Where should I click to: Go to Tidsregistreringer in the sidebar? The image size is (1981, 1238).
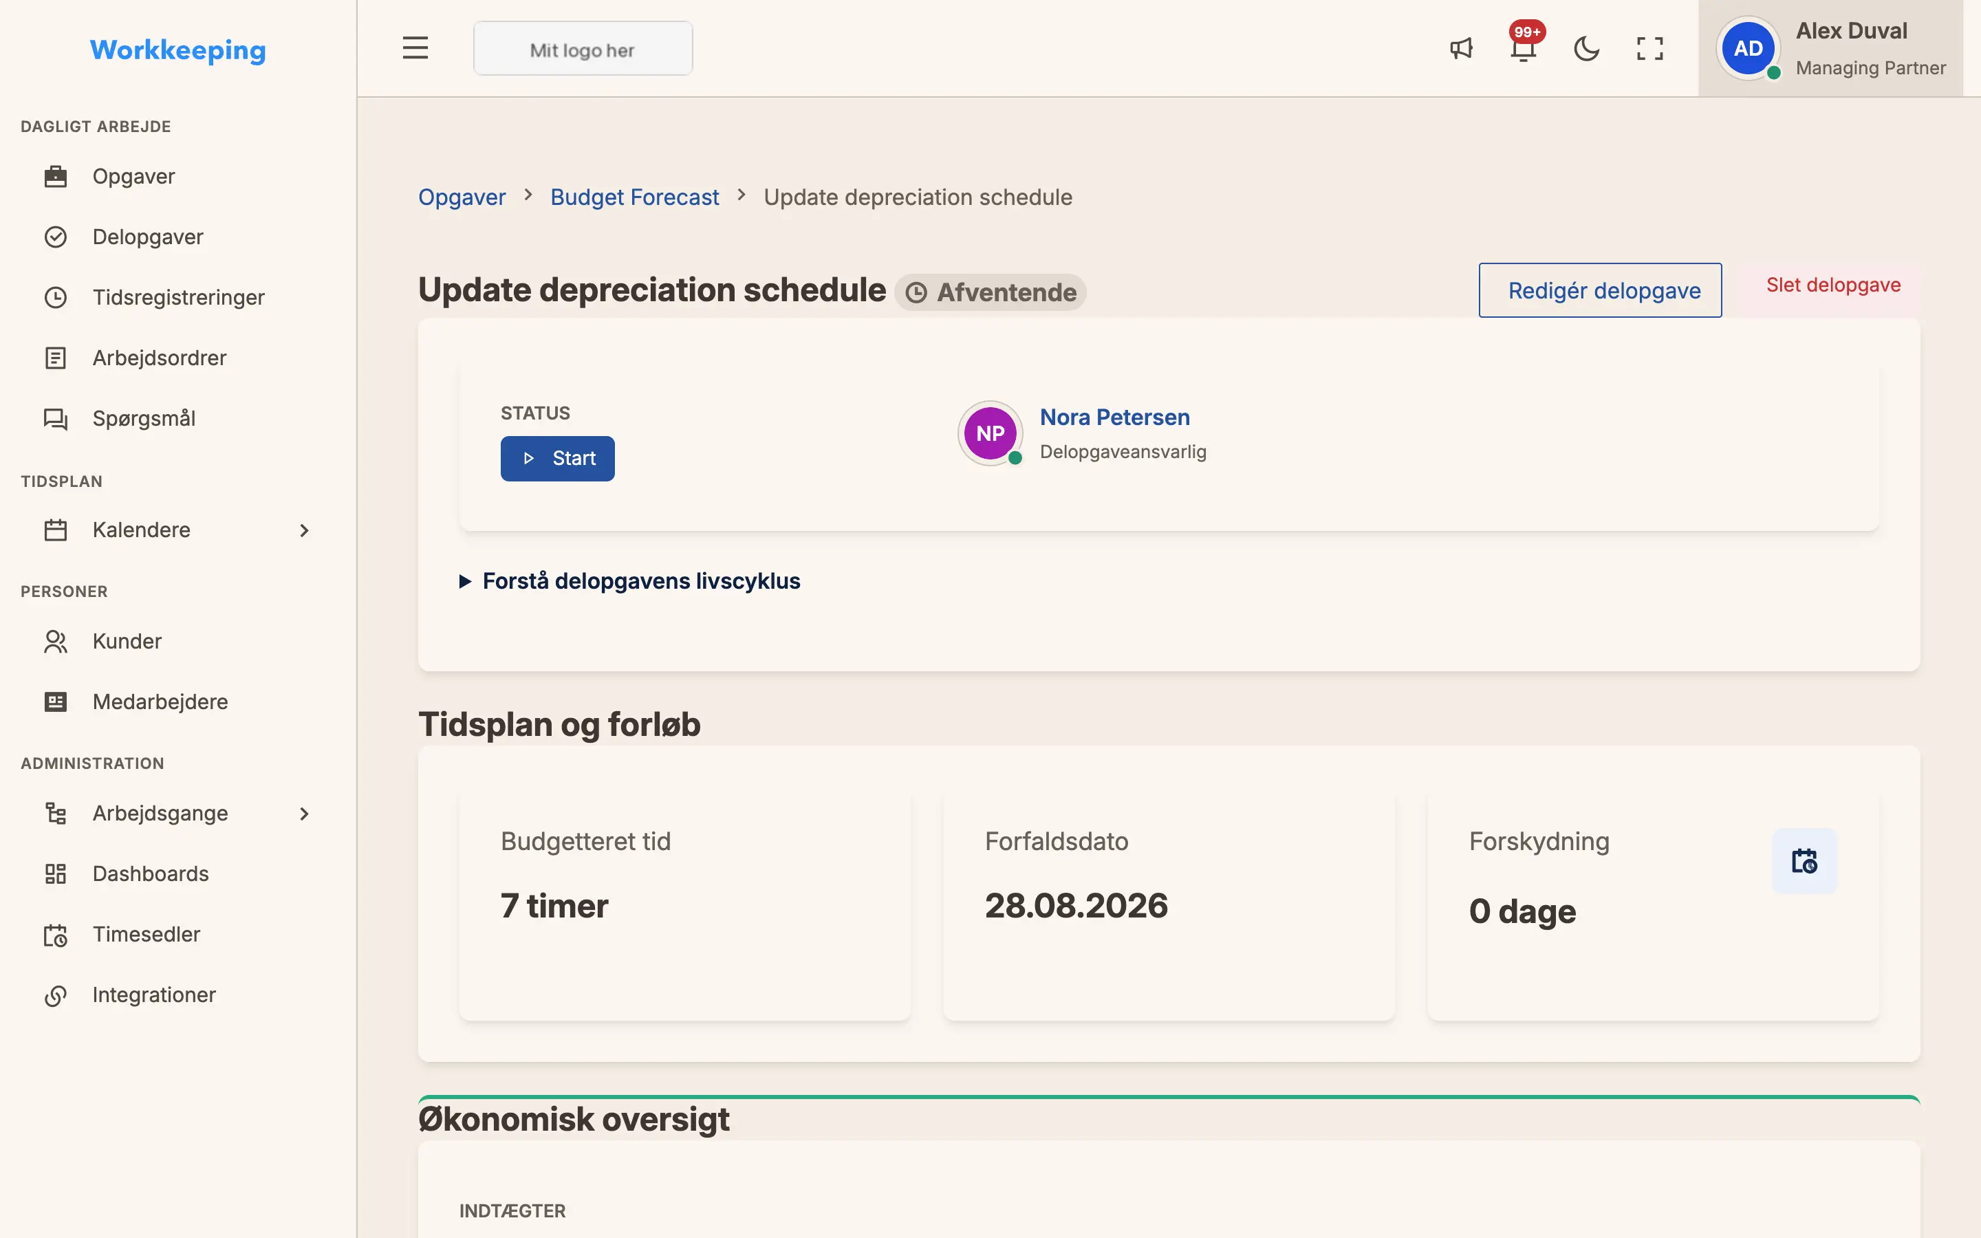tap(178, 298)
